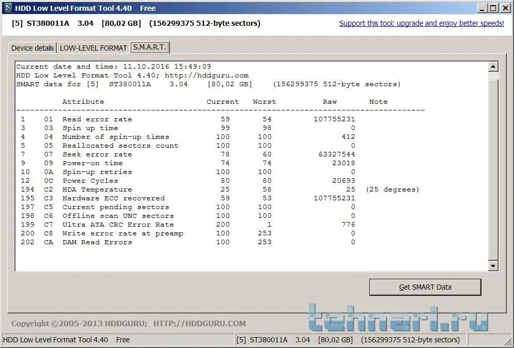Click raw value 412
Viewport: 514px width, 348px height.
coord(348,137)
